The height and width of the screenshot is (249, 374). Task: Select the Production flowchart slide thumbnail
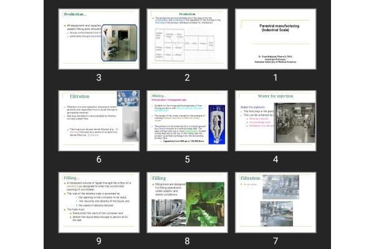[x=187, y=39]
